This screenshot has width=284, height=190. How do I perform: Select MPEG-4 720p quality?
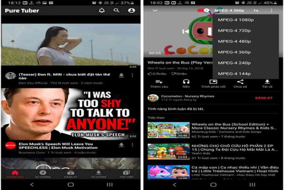(246, 30)
